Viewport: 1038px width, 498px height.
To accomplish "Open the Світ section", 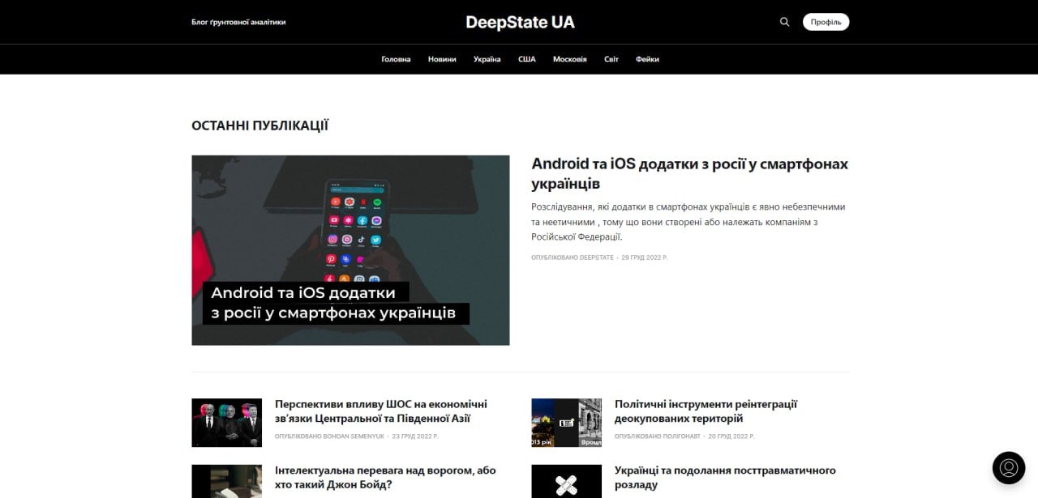I will pyautogui.click(x=611, y=59).
